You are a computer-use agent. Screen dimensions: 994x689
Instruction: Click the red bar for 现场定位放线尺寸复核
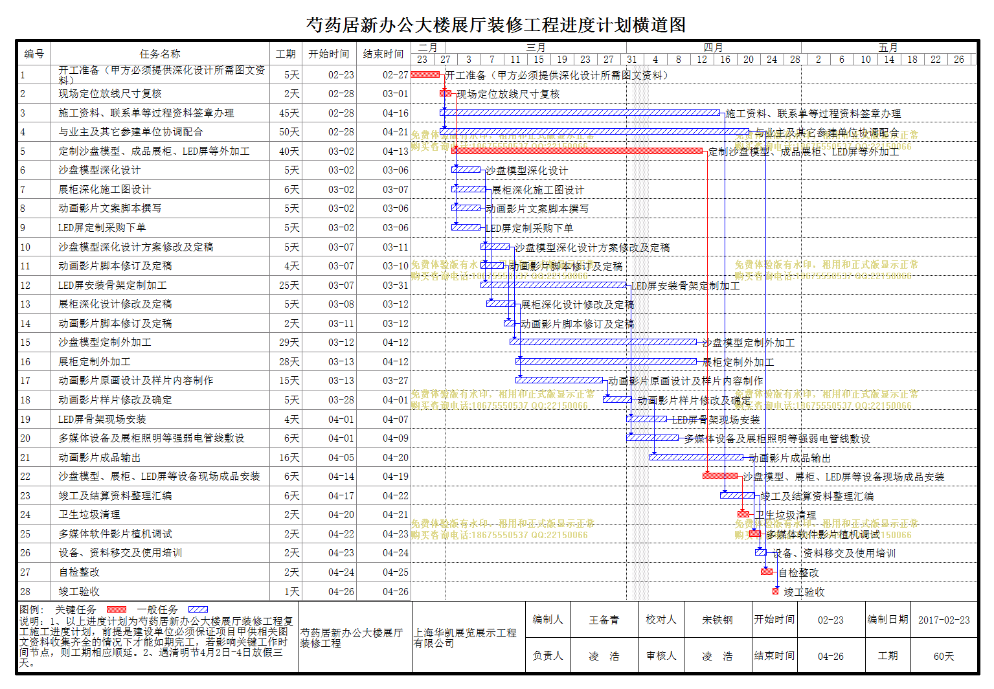446,93
